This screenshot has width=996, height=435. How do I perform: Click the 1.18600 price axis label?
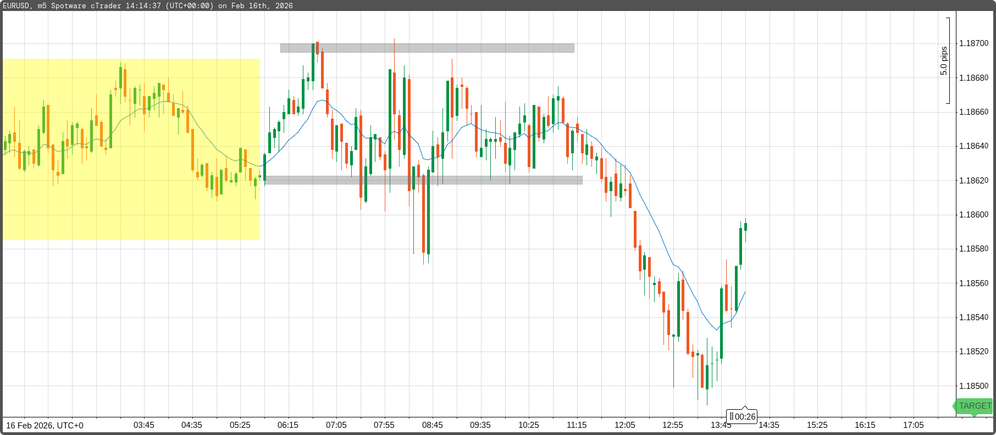(973, 215)
